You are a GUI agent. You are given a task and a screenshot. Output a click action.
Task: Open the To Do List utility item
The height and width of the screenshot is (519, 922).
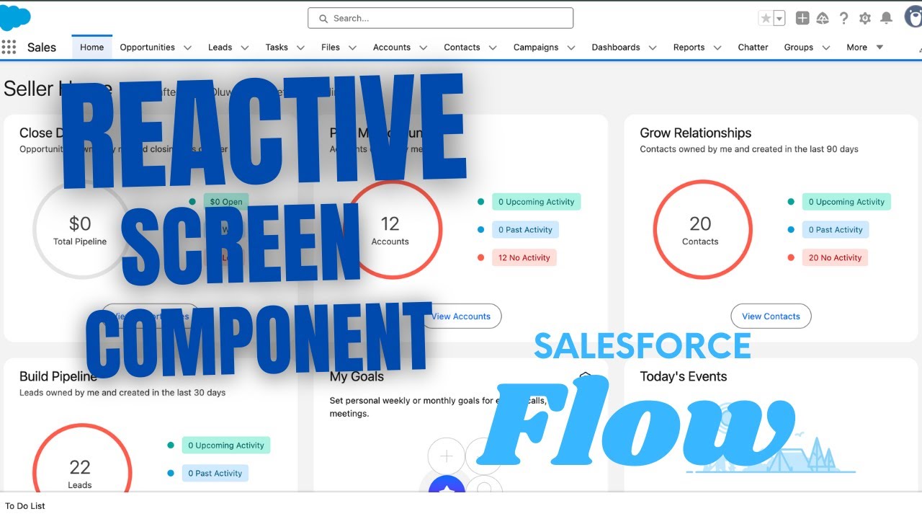[x=25, y=506]
